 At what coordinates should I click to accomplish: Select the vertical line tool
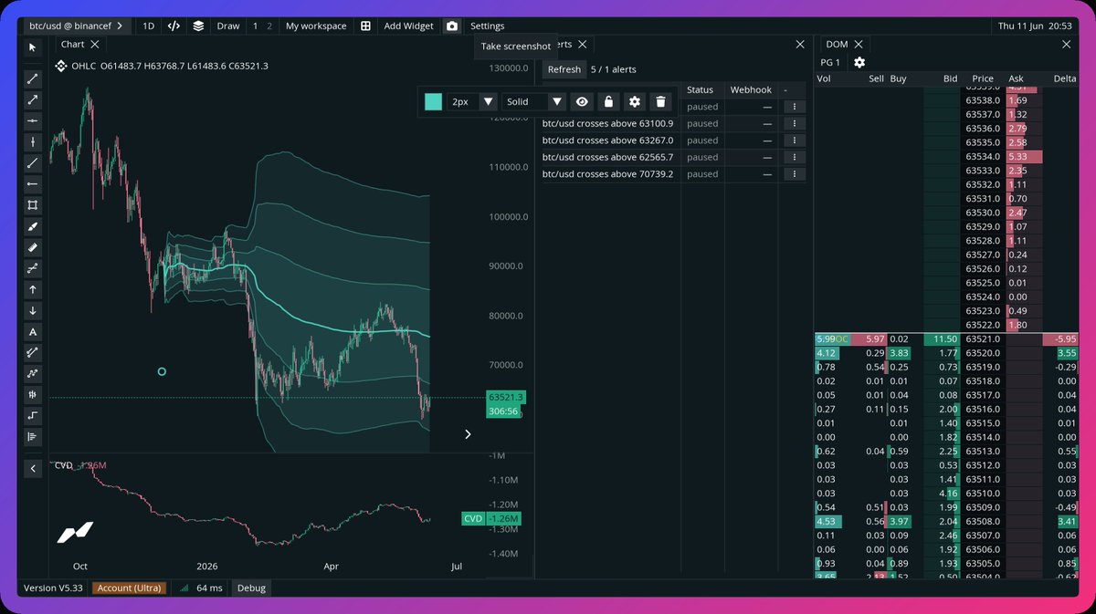pyautogui.click(x=33, y=141)
